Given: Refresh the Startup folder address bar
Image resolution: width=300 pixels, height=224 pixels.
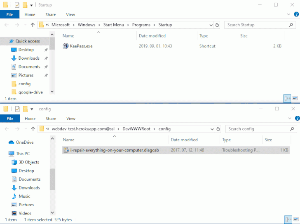Looking at the screenshot, I should click(x=217, y=25).
